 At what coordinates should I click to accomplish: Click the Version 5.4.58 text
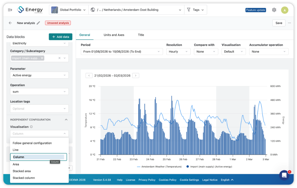point(102,180)
